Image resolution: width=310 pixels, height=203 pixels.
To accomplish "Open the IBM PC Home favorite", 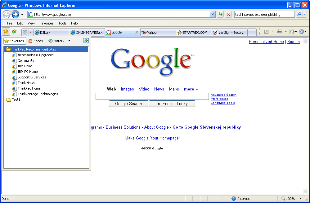I will click(x=25, y=72).
